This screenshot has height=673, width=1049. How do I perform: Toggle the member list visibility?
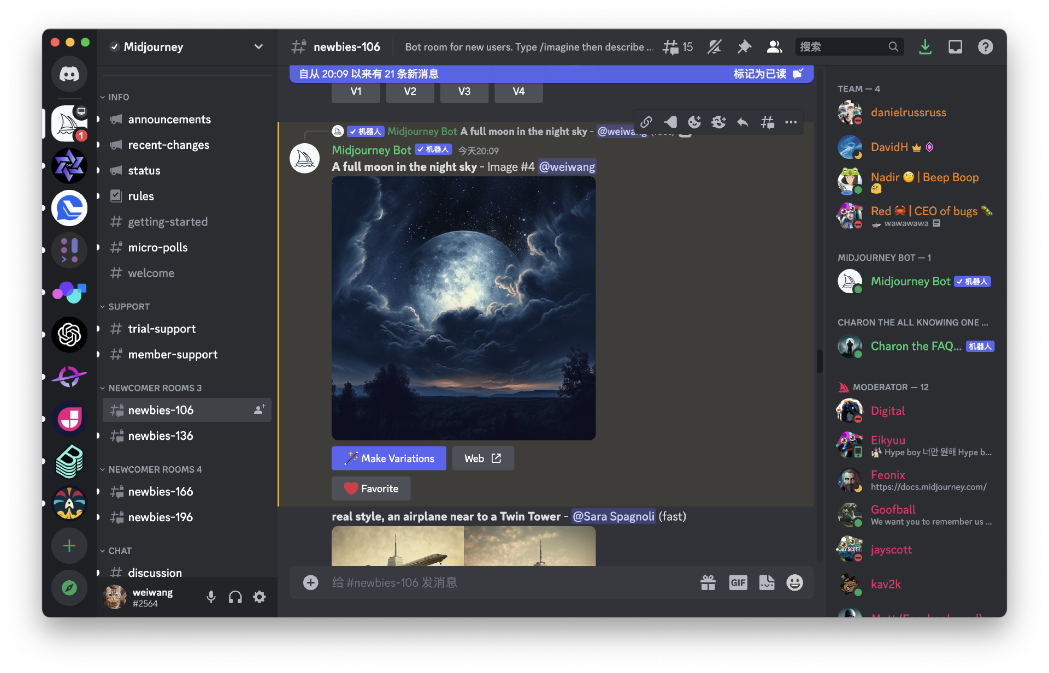[x=774, y=47]
